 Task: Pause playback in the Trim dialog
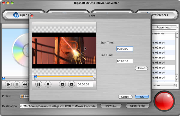coord(39,84)
